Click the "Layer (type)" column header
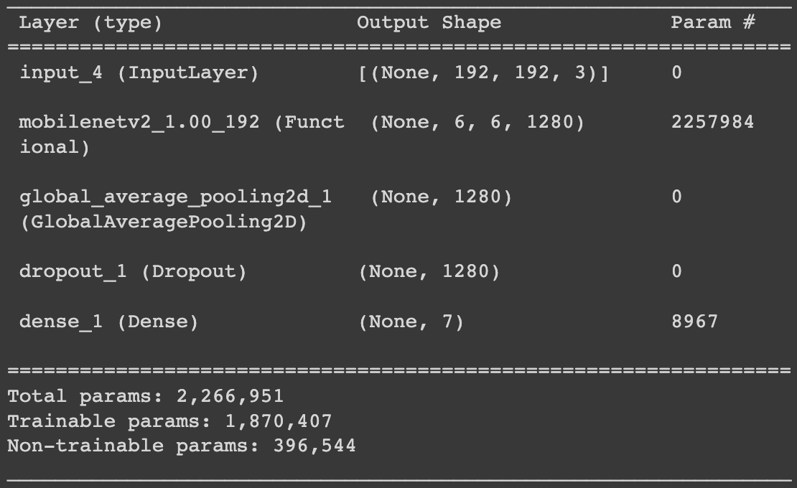Image resolution: width=797 pixels, height=488 pixels. (x=90, y=23)
